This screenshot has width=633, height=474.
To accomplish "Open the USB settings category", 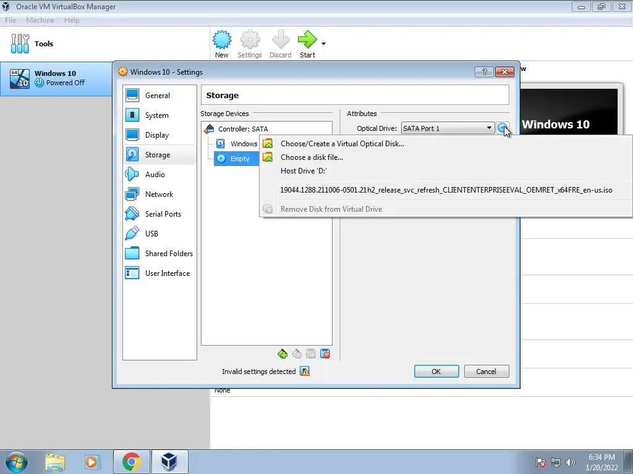I will pos(159,234).
